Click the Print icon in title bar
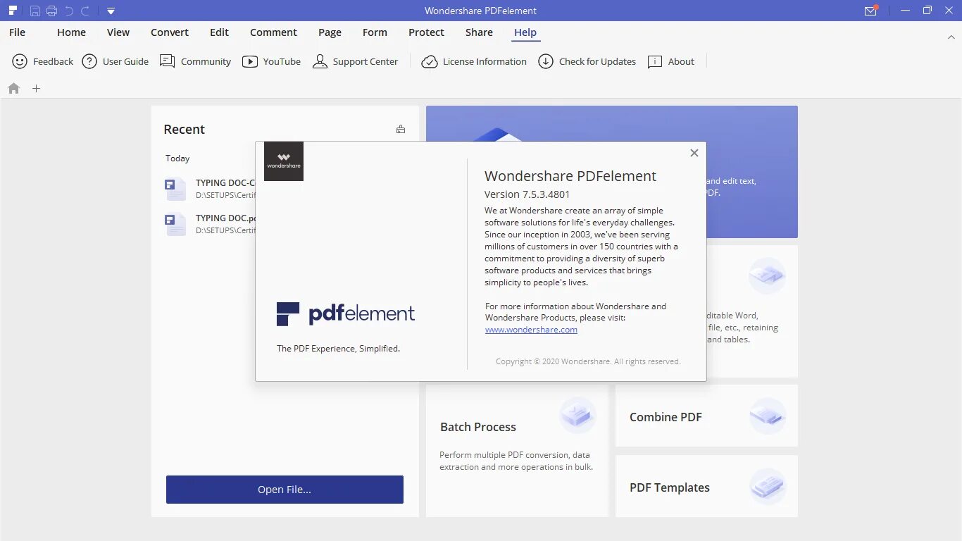 52,11
